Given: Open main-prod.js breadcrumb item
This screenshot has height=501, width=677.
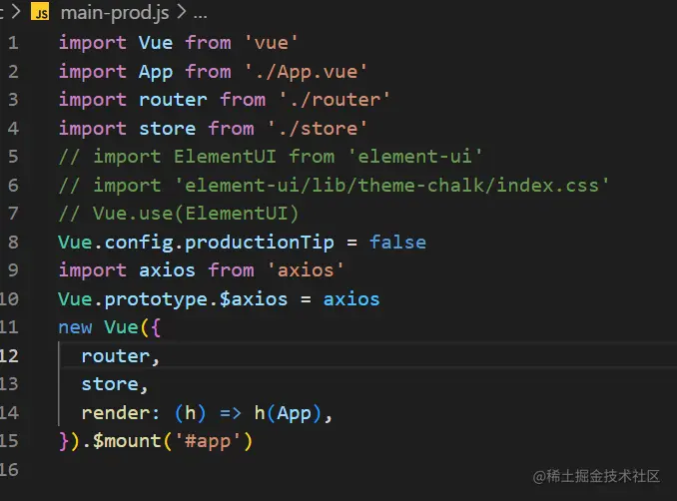Looking at the screenshot, I should coord(115,13).
